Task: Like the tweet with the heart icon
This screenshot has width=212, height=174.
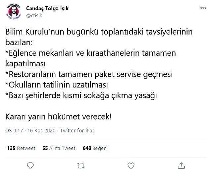Action: [131, 166]
